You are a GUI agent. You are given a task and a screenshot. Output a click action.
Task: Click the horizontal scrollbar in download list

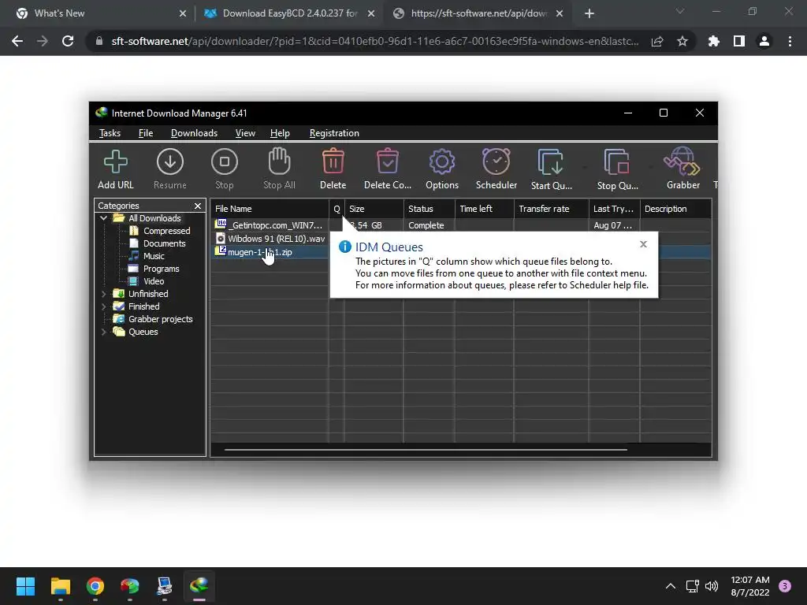click(426, 450)
